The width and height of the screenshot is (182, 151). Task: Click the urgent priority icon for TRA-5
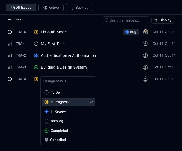(10, 32)
